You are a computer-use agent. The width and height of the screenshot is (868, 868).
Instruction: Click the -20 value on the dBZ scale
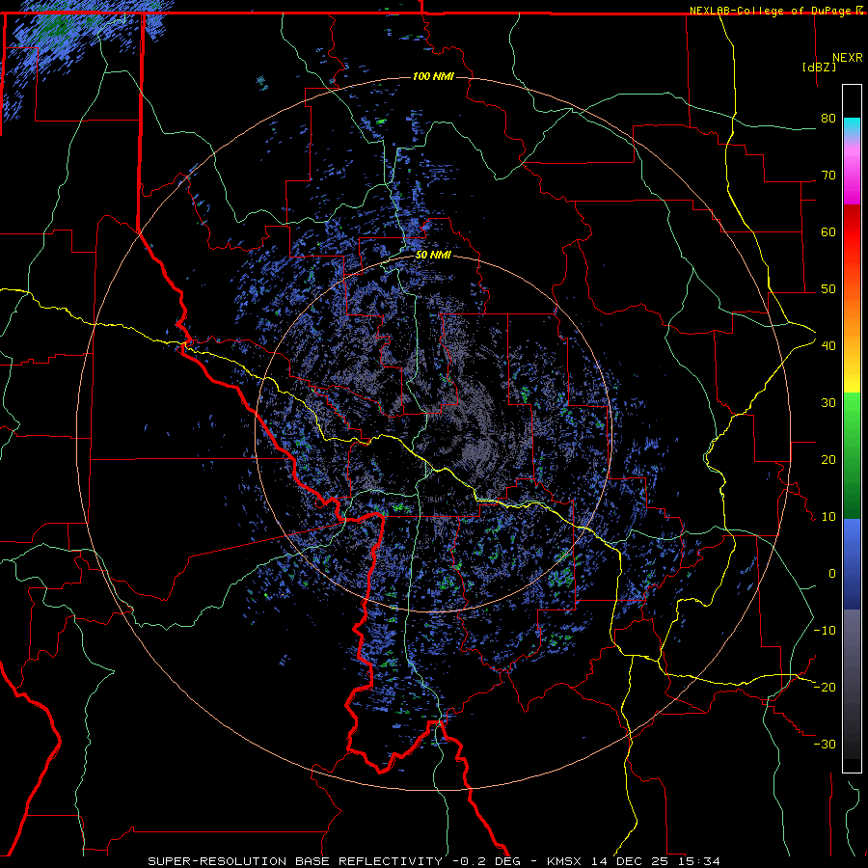tap(825, 687)
